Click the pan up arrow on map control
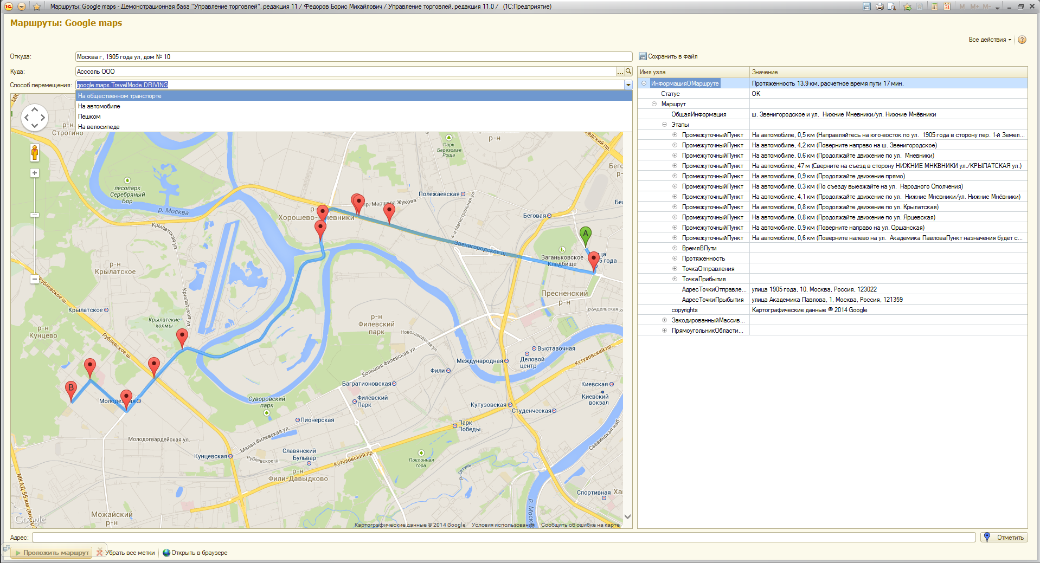Screen dimensions: 1040x563 35,109
